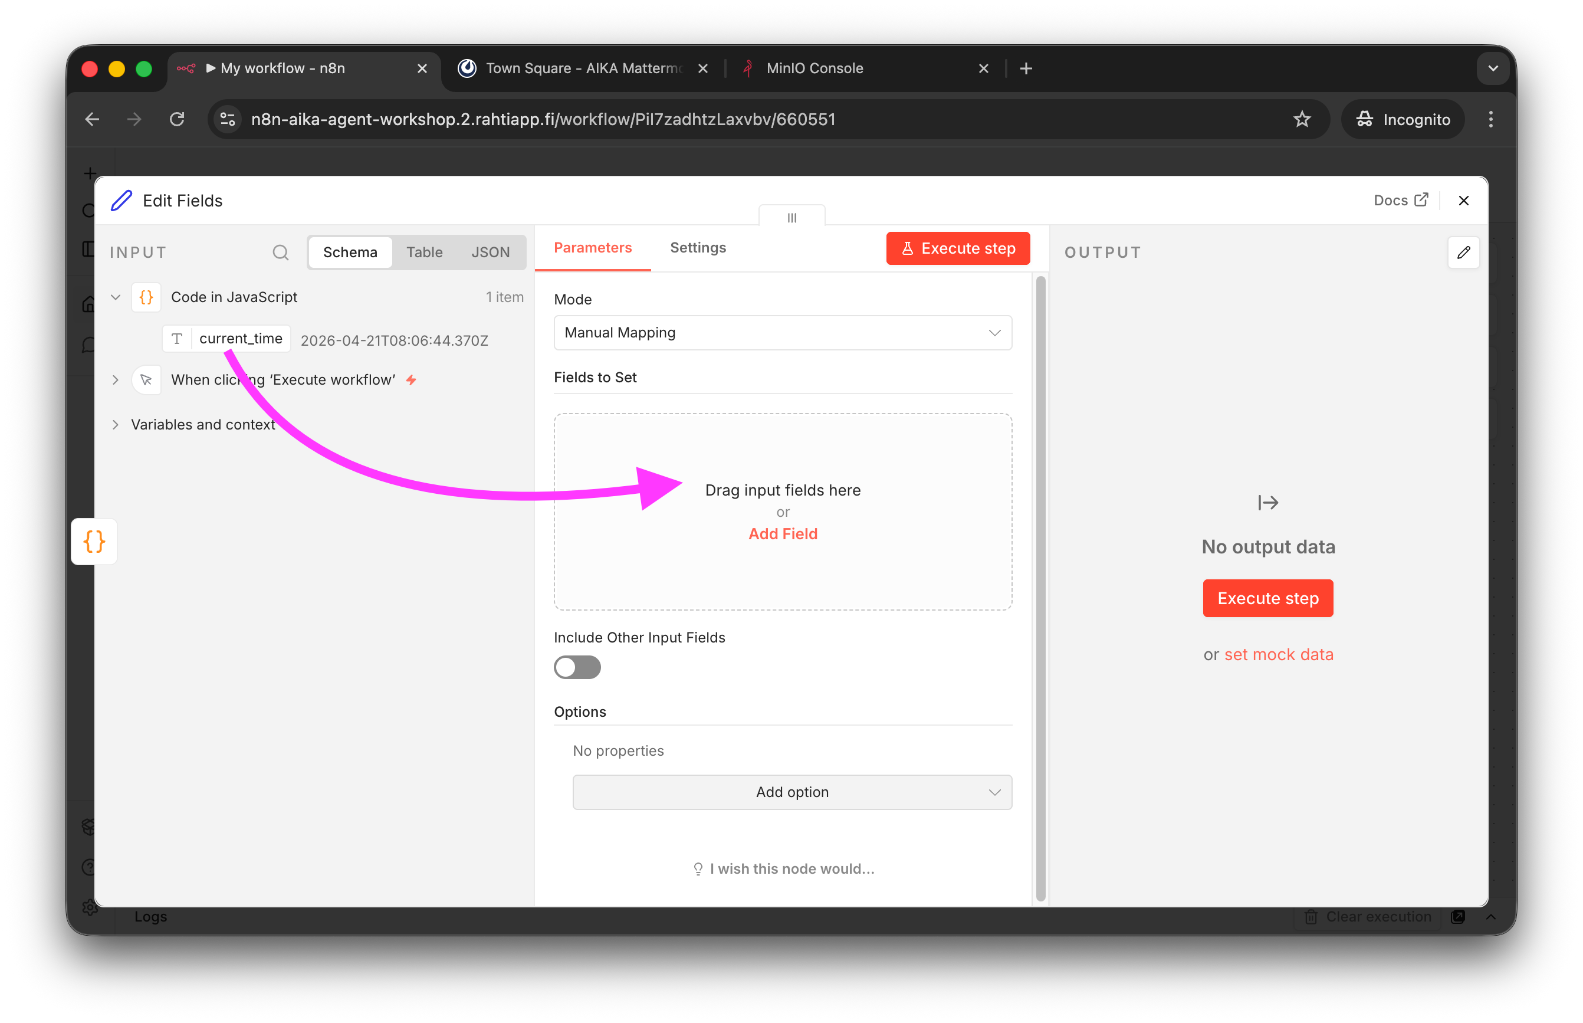Screen dimensions: 1583x1023
Task: Bookmark this page with the star icon
Action: [1302, 120]
